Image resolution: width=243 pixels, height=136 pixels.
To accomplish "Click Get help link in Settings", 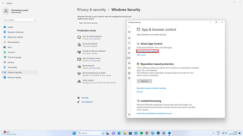I will [85, 98].
